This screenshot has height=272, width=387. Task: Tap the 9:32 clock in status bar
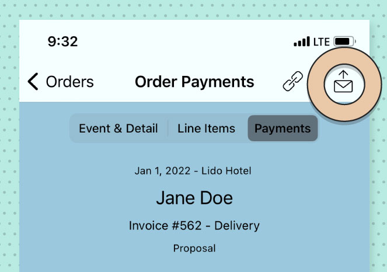pyautogui.click(x=62, y=41)
